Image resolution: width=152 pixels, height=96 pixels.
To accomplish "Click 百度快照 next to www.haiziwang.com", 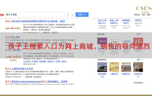I will coord(46,33).
